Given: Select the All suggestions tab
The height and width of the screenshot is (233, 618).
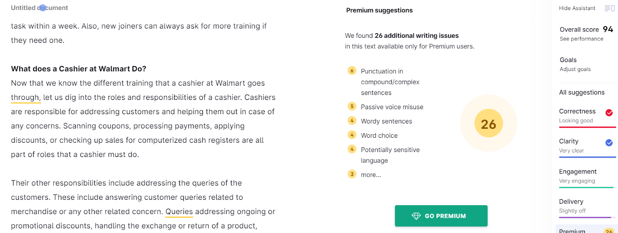Looking at the screenshot, I should (582, 93).
